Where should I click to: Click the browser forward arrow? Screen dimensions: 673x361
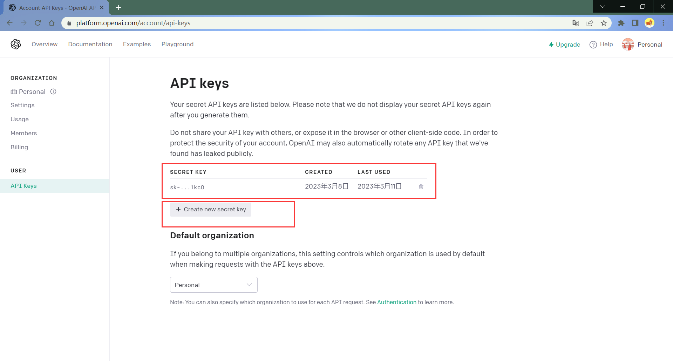(23, 23)
